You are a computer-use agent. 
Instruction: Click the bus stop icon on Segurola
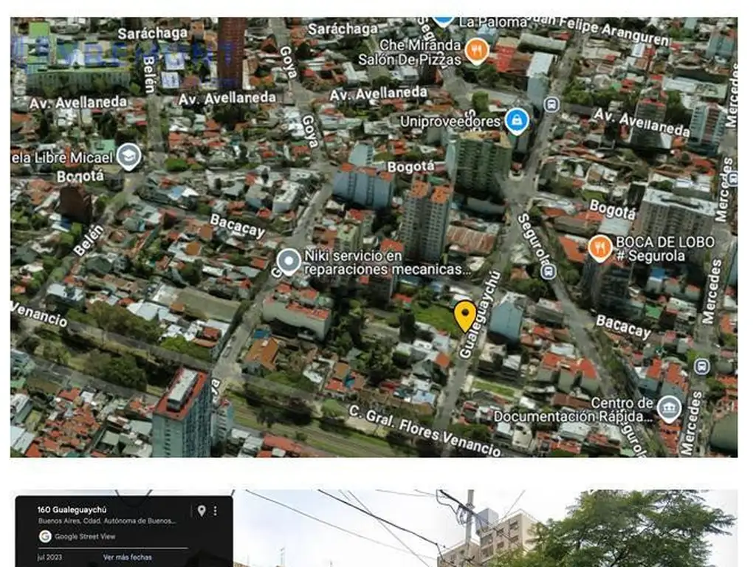[x=548, y=271]
